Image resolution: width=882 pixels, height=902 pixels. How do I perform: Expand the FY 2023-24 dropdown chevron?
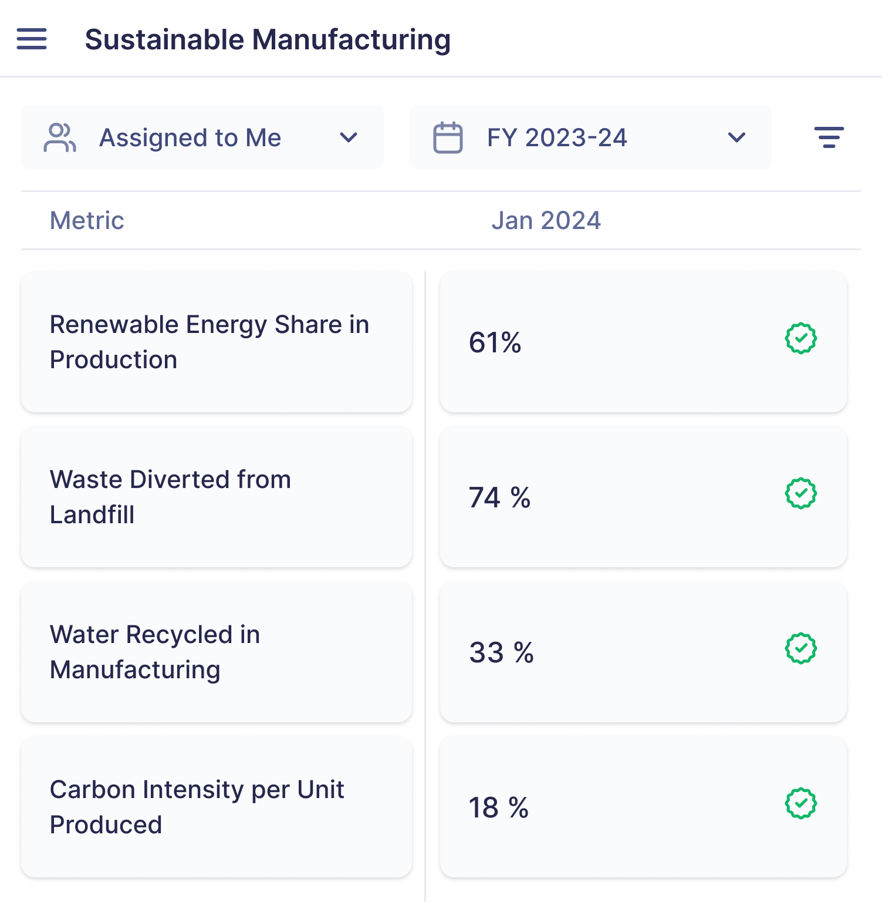(736, 137)
